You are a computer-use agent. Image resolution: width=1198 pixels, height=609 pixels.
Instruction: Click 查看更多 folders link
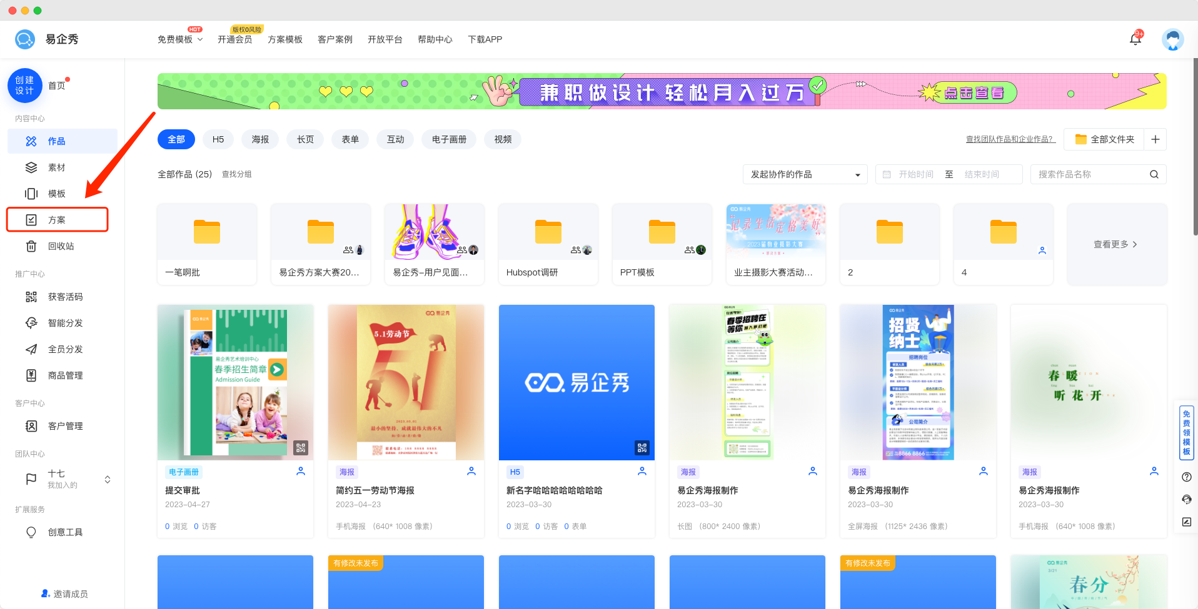[x=1116, y=244]
